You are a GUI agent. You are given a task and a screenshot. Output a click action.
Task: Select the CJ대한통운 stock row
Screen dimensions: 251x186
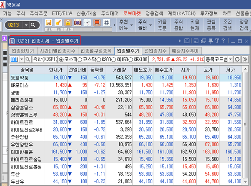point(125,152)
